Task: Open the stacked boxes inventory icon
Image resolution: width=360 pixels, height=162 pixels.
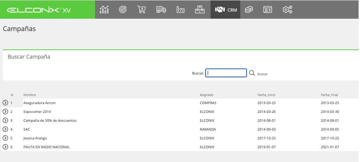Action: click(x=200, y=10)
